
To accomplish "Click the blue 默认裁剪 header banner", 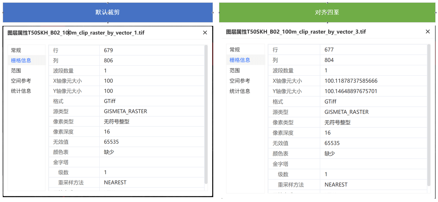I will click(108, 12).
